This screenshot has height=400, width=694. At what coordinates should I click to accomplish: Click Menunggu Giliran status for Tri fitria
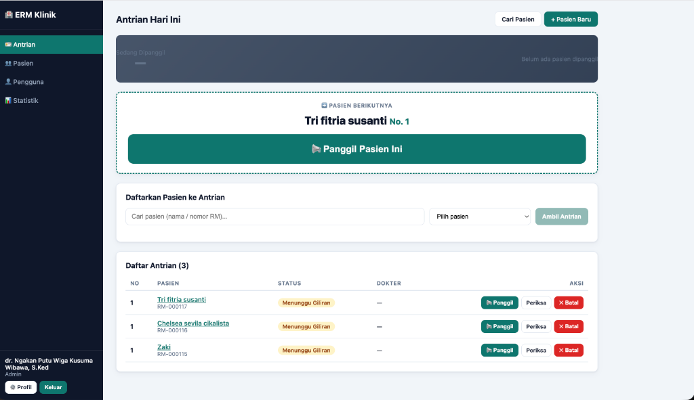[x=306, y=303]
